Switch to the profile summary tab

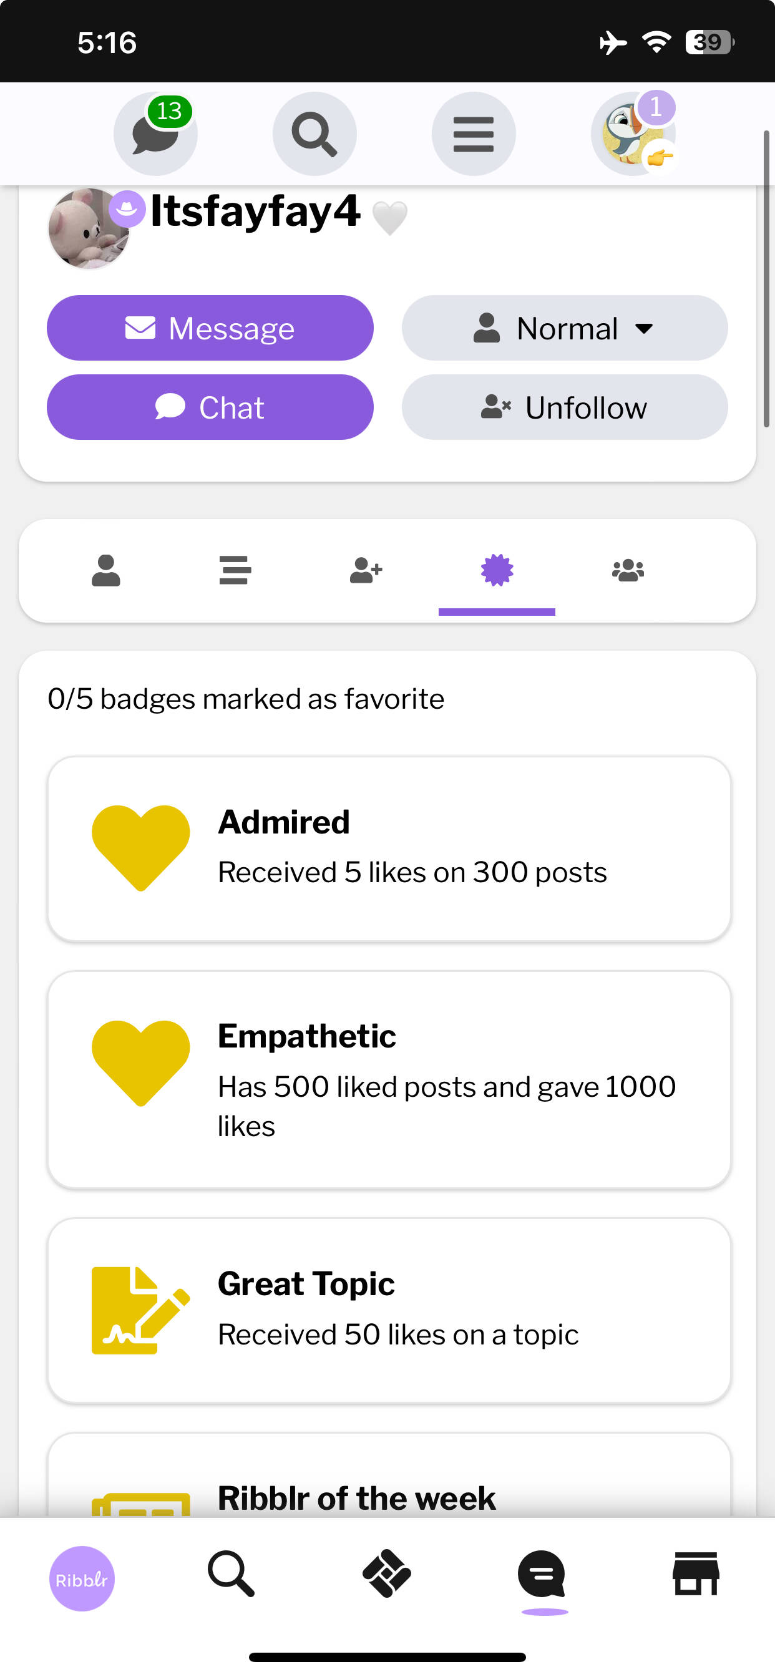click(106, 570)
